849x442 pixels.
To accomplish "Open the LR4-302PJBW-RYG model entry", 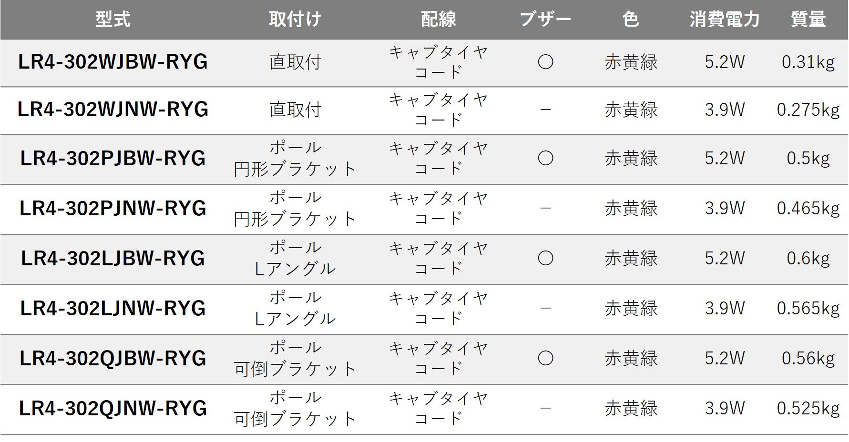I will 113,159.
